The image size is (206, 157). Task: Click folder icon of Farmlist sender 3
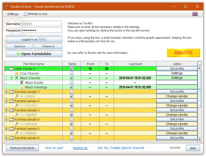[12, 110]
